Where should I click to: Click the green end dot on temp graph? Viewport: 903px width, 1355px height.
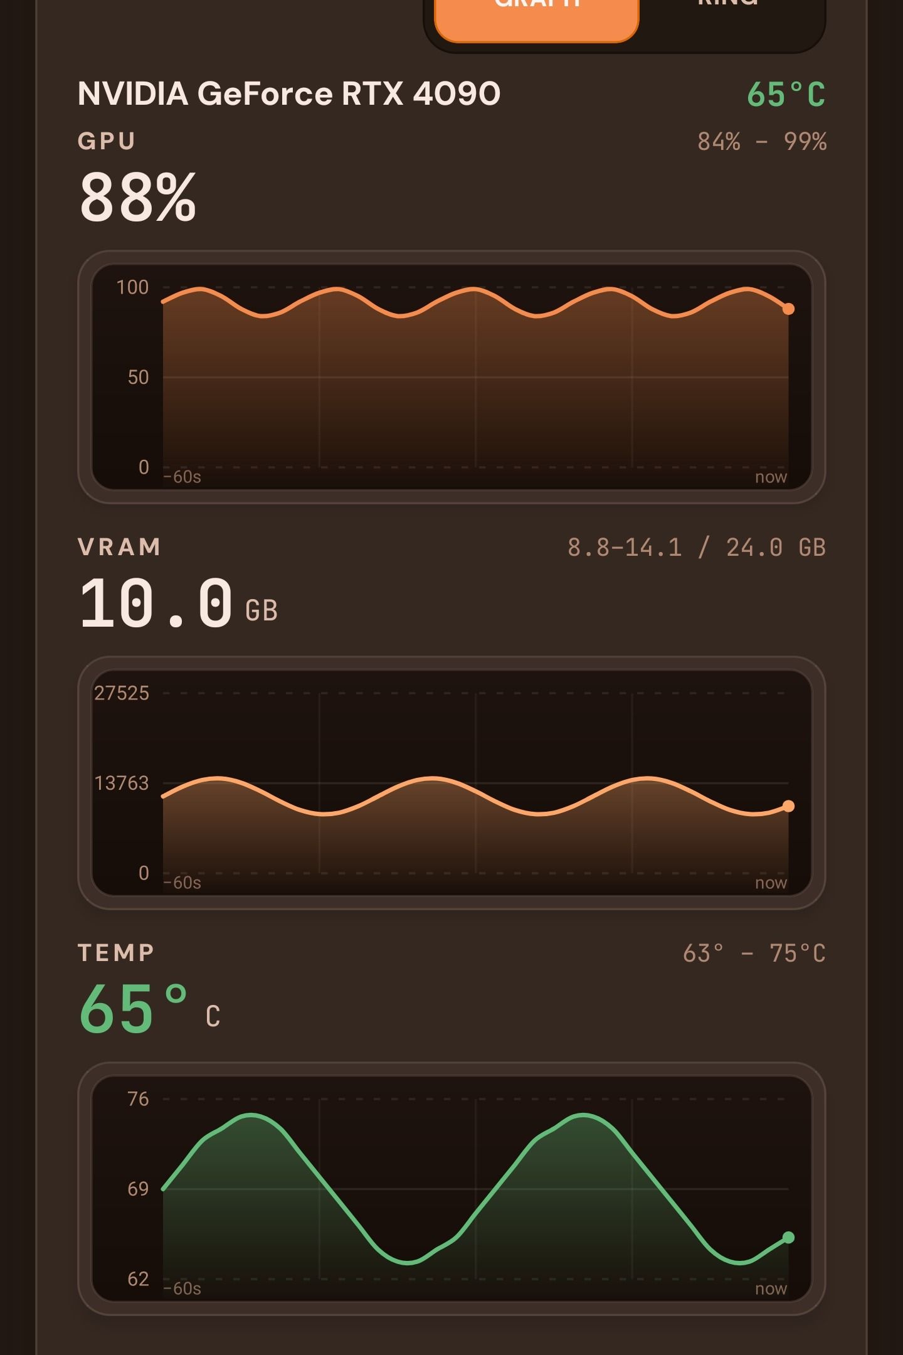pos(788,1237)
